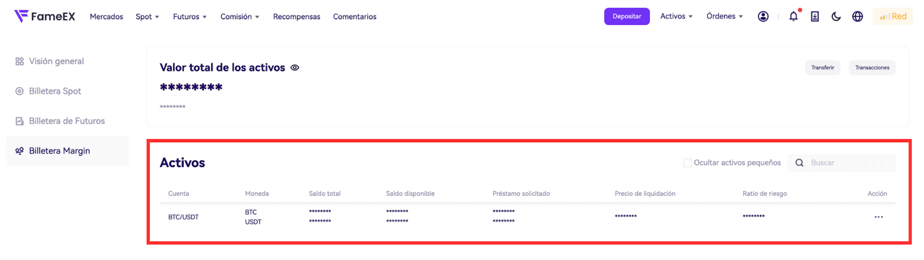Click the Red network status indicator

coord(893,17)
